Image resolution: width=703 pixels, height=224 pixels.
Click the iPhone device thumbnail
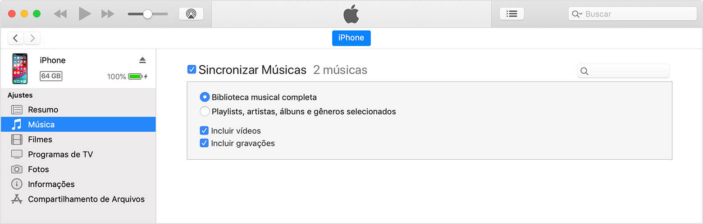[x=20, y=68]
